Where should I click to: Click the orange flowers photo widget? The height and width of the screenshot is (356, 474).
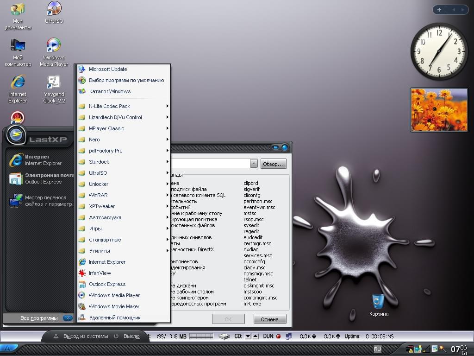[x=439, y=110]
